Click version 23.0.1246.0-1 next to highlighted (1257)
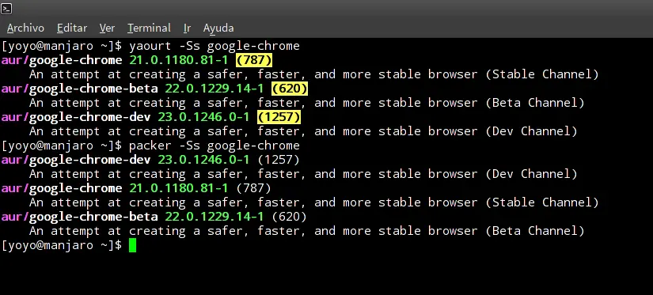This screenshot has height=295, width=653. (x=203, y=117)
